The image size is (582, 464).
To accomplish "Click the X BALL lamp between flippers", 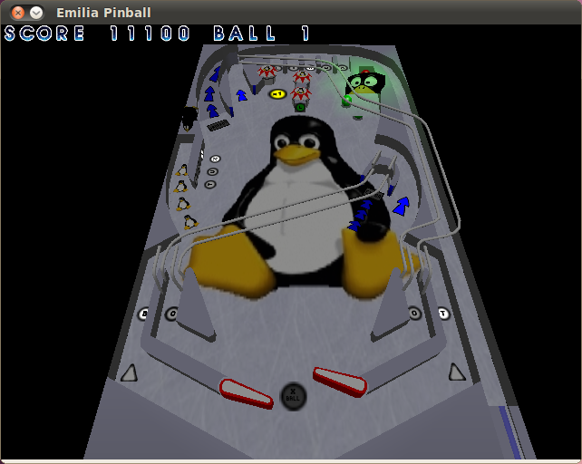I will pyautogui.click(x=293, y=397).
